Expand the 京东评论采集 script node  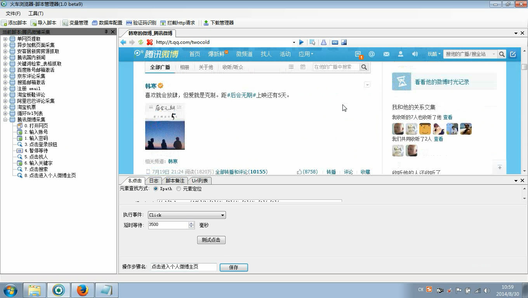5,76
